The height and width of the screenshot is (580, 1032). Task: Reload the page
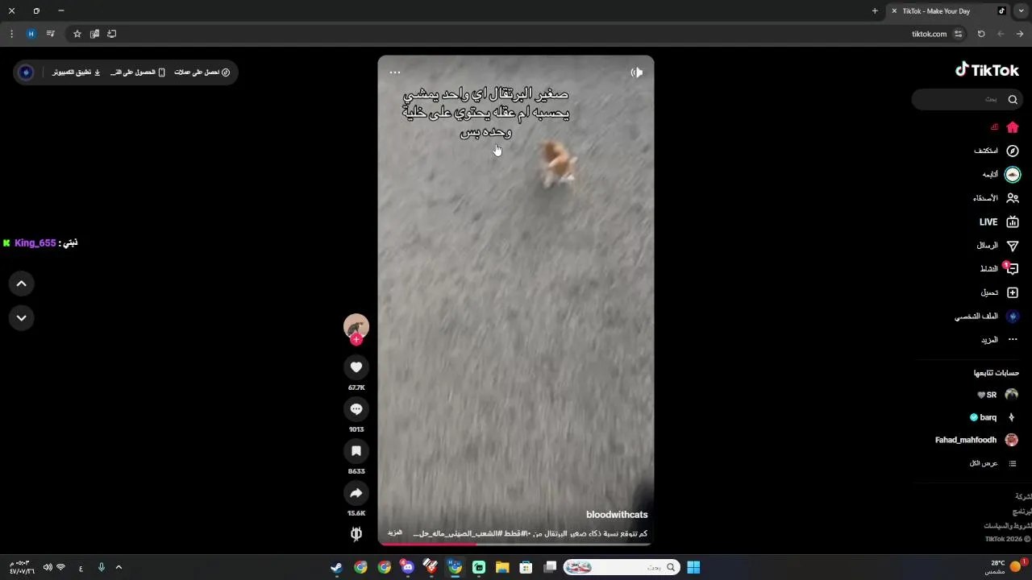[x=981, y=34]
